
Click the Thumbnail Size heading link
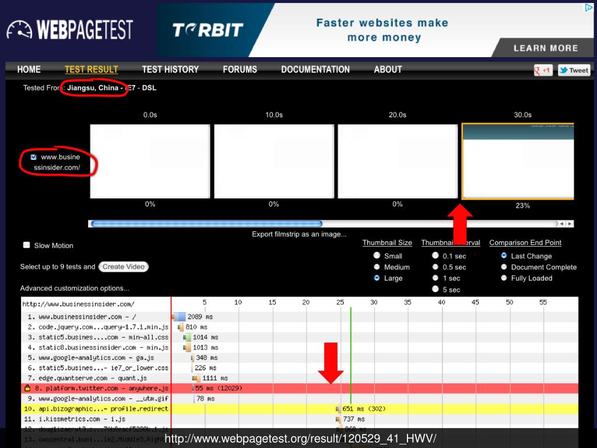pos(387,243)
